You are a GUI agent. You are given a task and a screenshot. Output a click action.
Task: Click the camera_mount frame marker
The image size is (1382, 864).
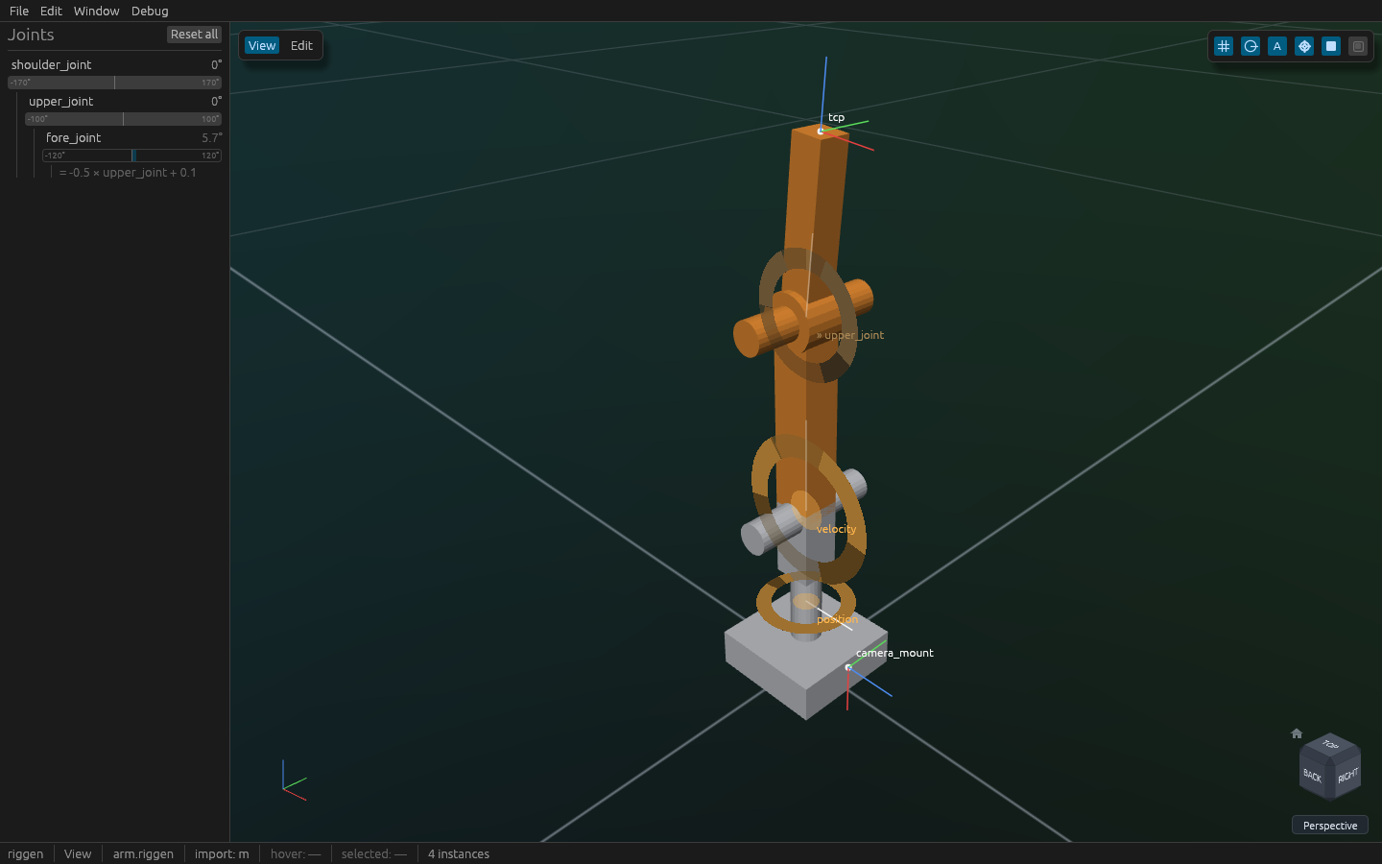[x=848, y=667]
